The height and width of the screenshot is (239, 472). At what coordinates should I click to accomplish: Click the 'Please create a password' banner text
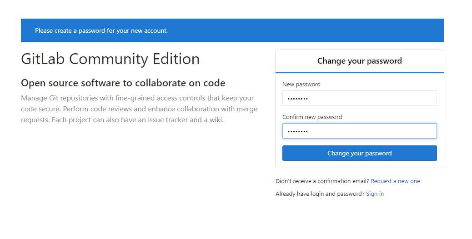(x=101, y=30)
